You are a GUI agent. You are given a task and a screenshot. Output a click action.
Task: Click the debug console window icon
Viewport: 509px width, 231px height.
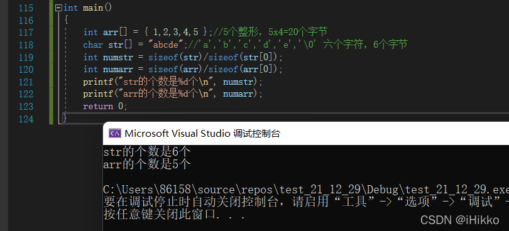(114, 133)
